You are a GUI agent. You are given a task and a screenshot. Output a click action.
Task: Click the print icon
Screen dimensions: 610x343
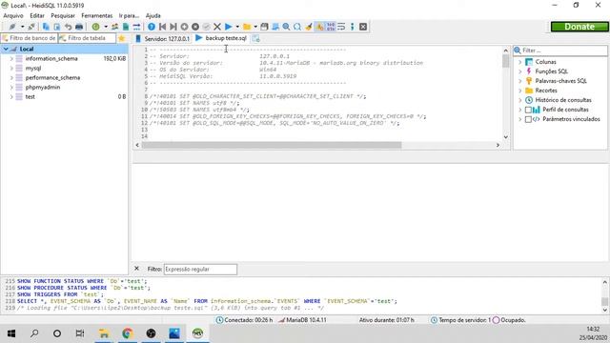[79, 27]
